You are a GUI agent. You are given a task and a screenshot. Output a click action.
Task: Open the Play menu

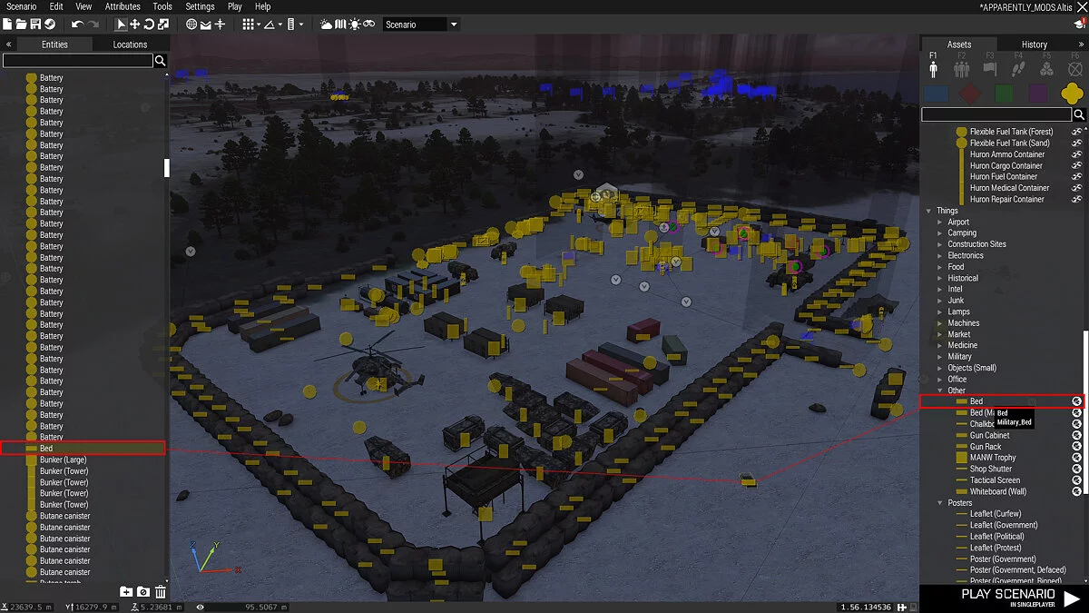[x=235, y=6]
